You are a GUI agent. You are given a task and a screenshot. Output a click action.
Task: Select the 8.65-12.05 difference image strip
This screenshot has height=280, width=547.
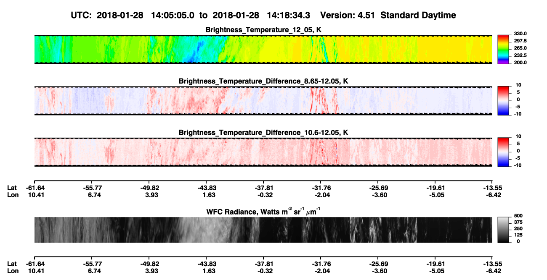coord(263,100)
